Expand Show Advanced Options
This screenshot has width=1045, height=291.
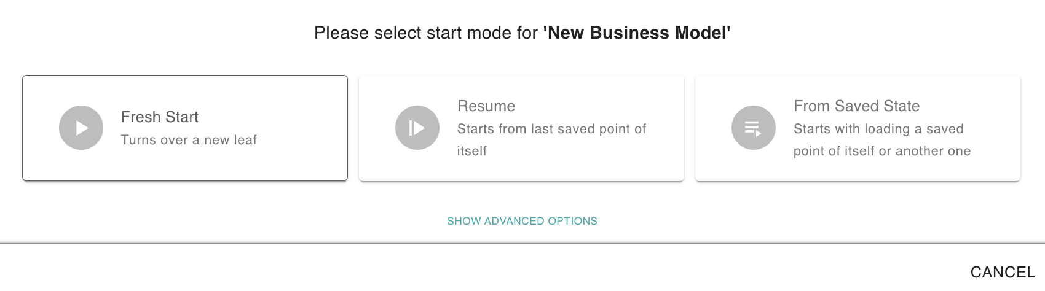coord(522,221)
